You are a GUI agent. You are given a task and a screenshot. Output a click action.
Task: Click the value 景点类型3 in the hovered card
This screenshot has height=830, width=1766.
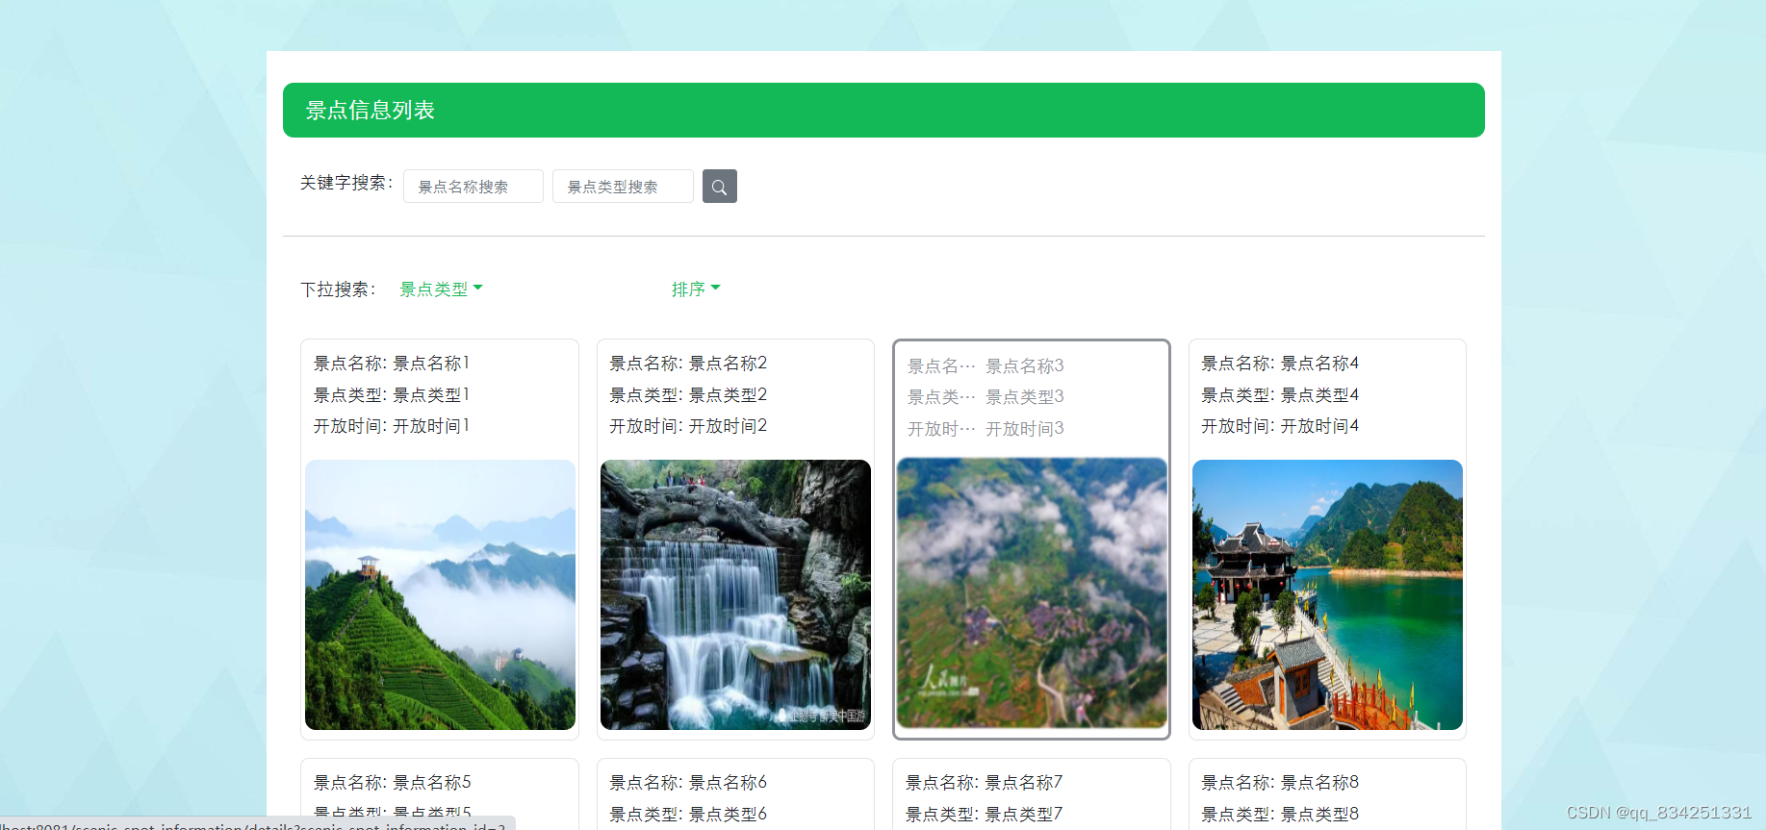click(1025, 397)
